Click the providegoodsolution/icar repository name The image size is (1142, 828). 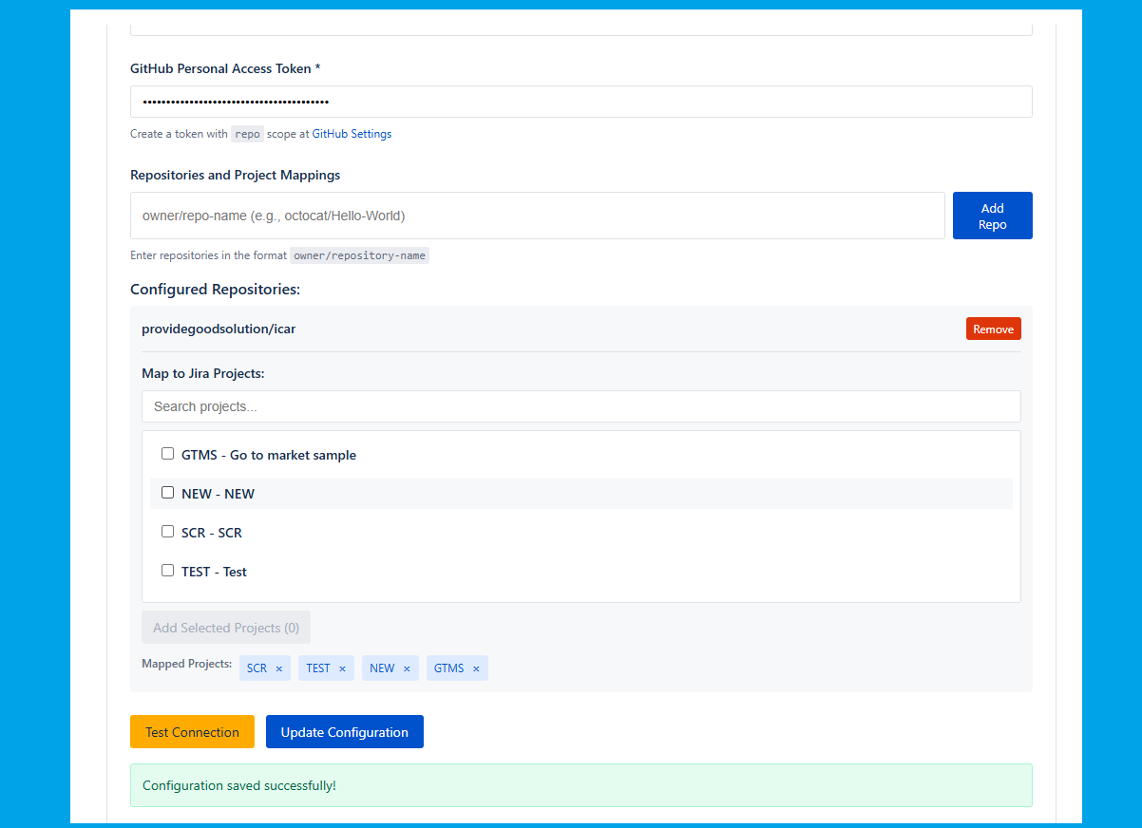(x=219, y=329)
